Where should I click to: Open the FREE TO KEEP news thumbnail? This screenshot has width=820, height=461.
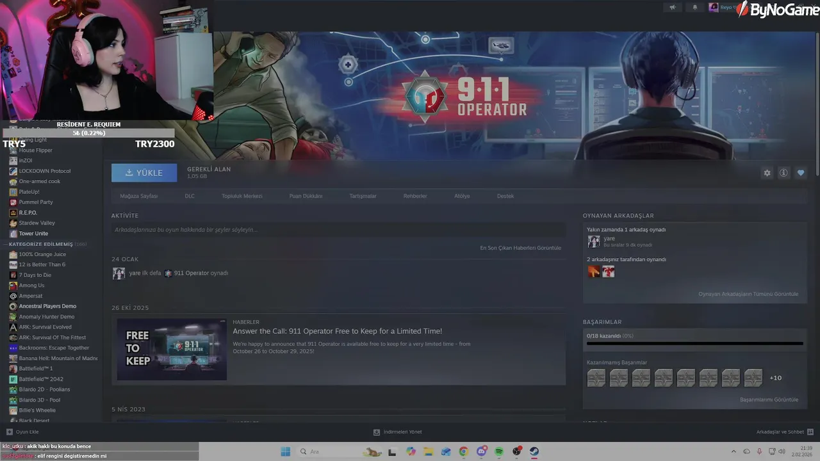(172, 350)
